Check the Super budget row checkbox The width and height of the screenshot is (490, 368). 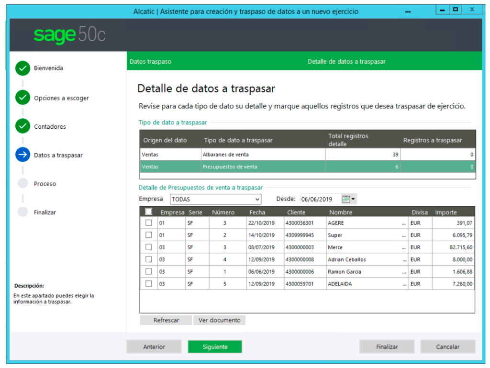coord(149,235)
